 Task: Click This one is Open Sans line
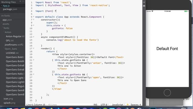pos(72,80)
